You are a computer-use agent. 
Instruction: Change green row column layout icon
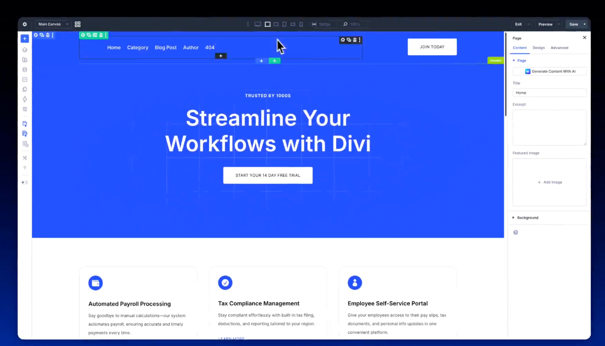[x=95, y=35]
